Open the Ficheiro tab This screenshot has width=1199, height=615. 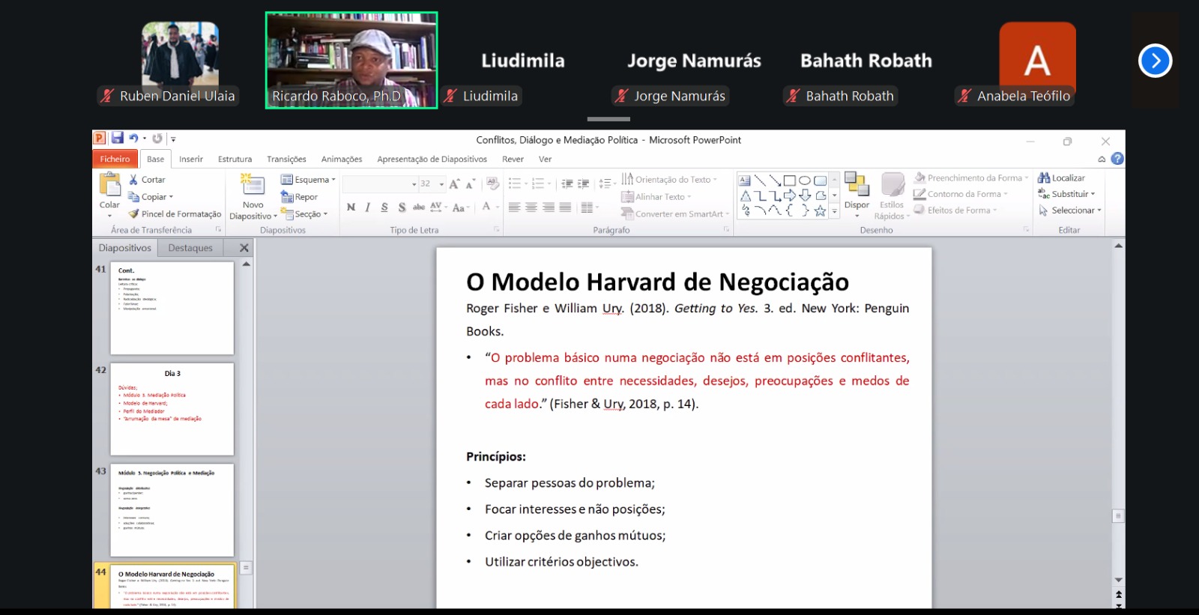[115, 159]
